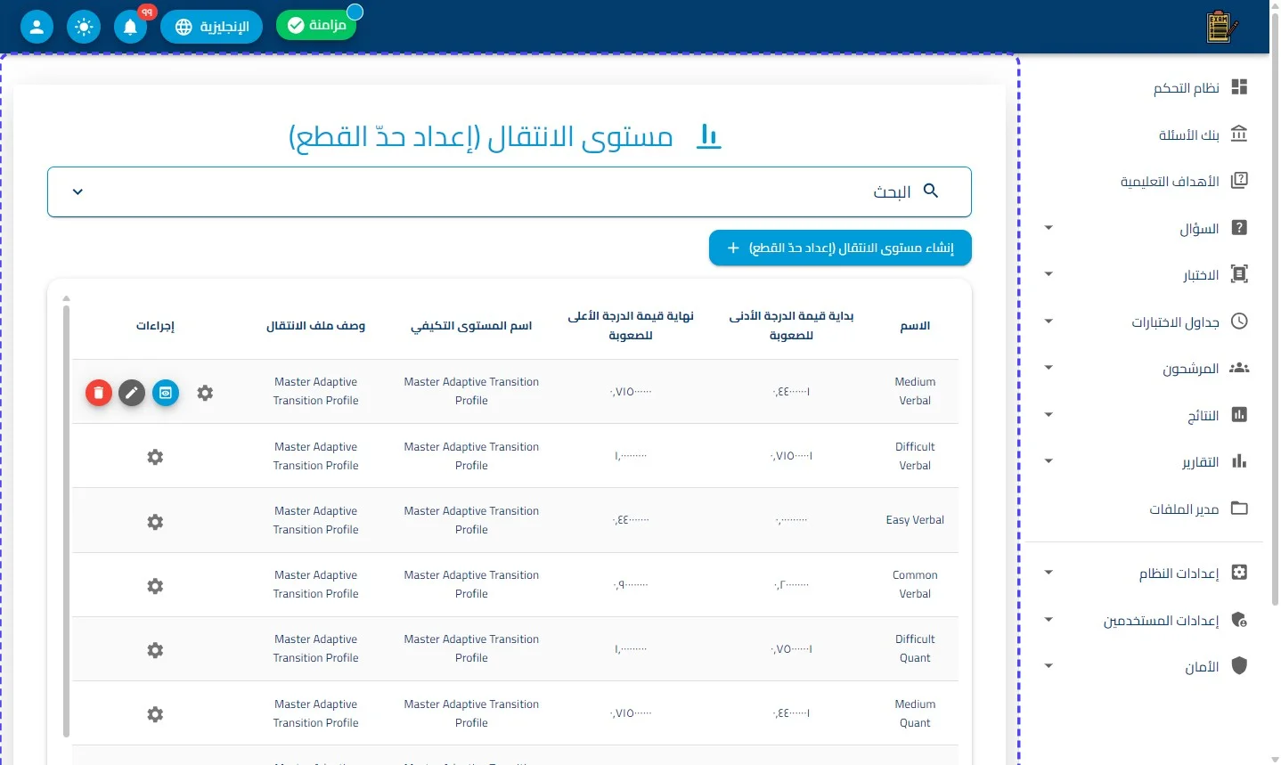Screen dimensions: 1281x765
Task: Click the مزامنة sync button
Action: (x=316, y=25)
